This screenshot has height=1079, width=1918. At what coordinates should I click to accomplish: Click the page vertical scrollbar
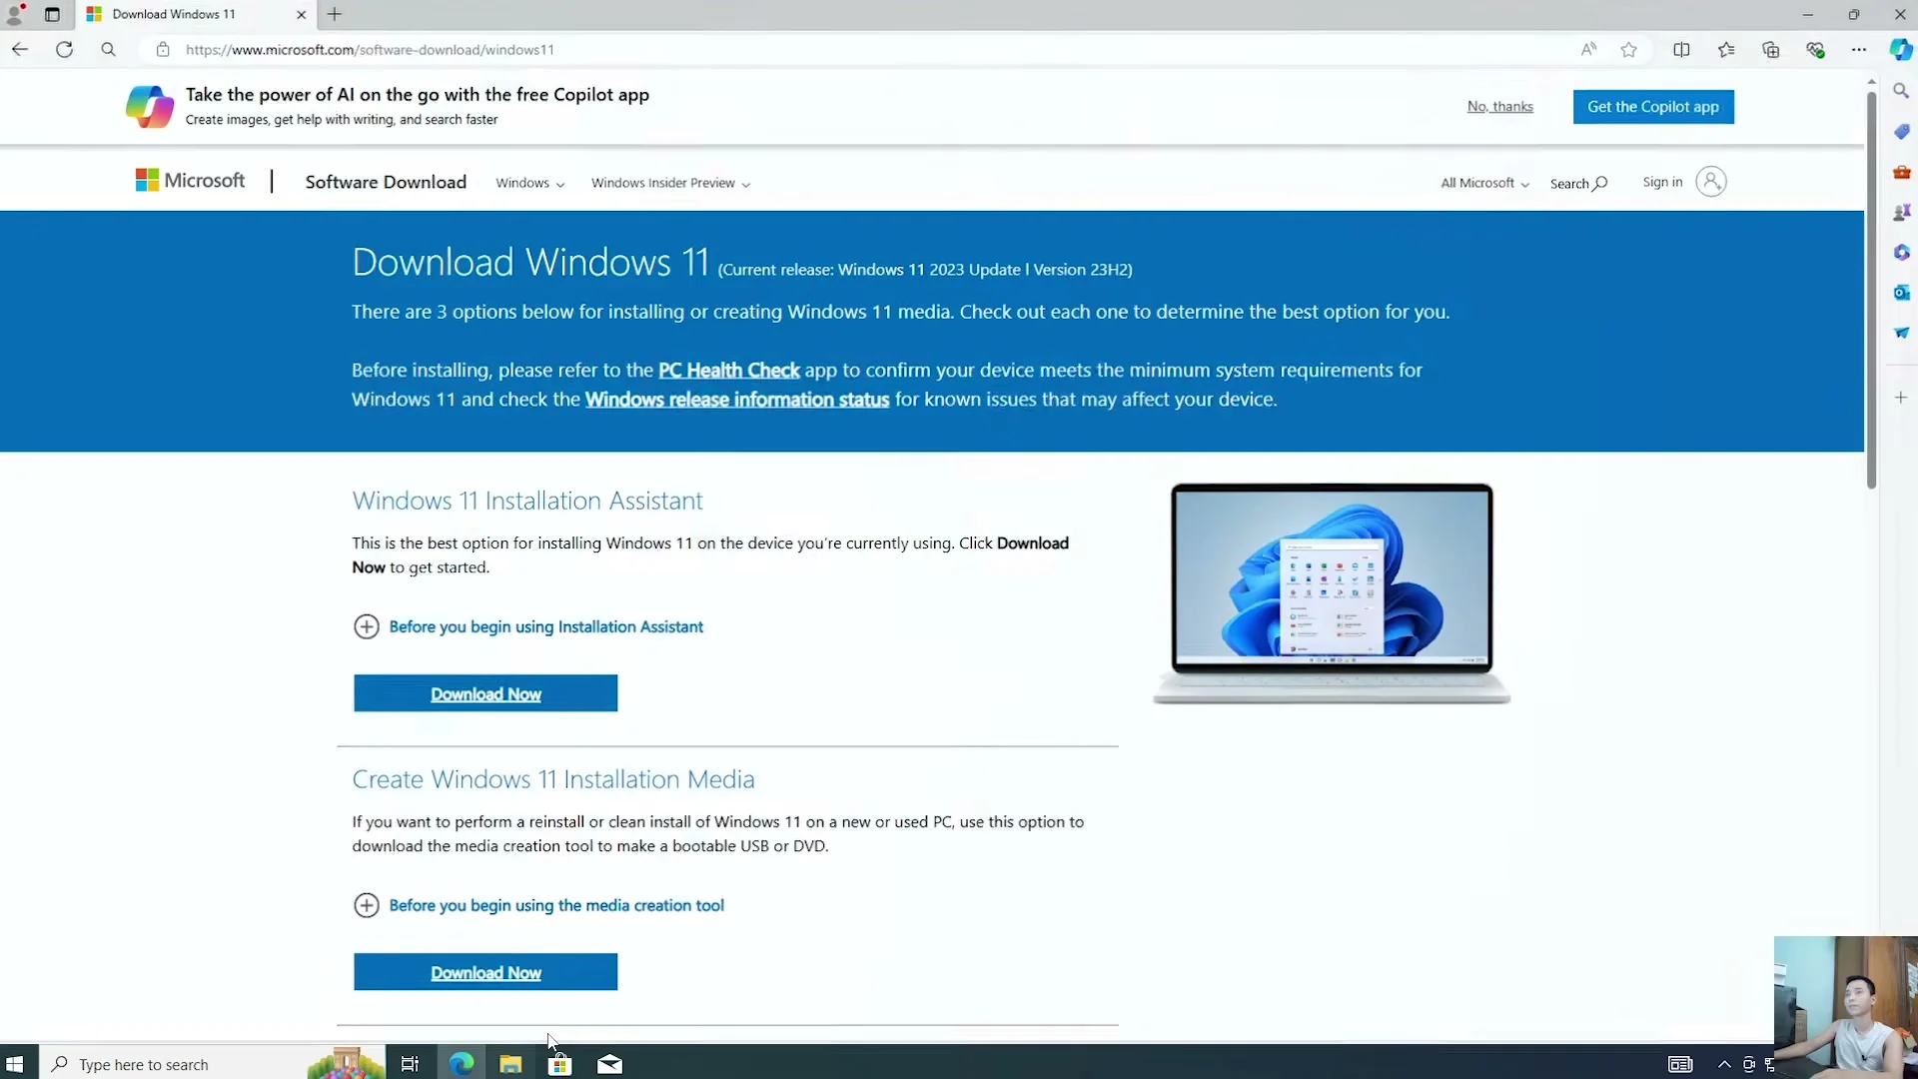1871,290
